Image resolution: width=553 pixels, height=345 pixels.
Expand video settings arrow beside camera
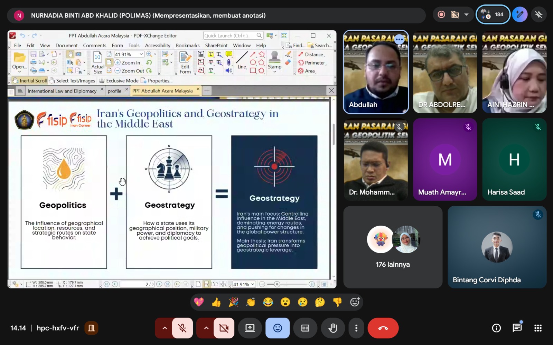pos(206,328)
